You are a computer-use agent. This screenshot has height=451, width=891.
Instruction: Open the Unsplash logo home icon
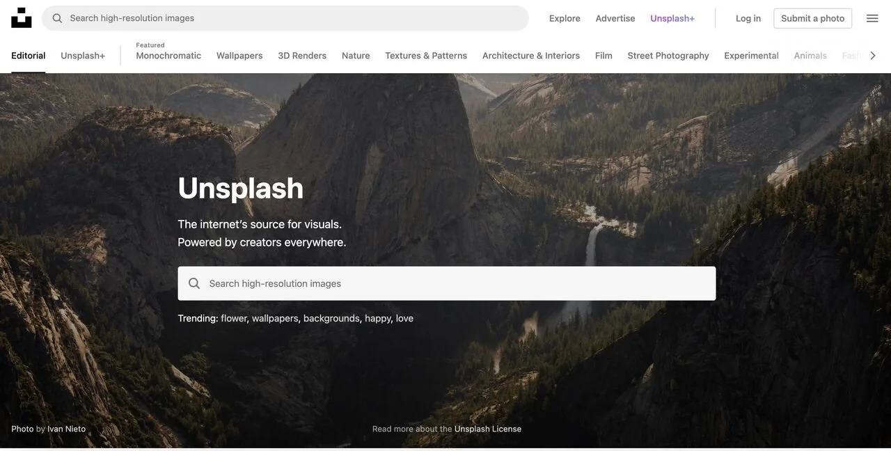[22, 18]
